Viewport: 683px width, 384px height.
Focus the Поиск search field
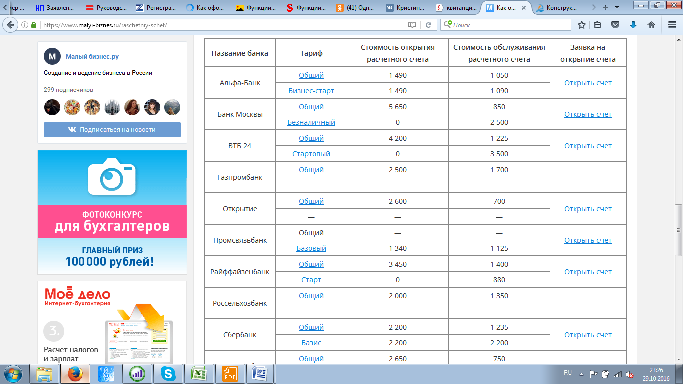506,25
